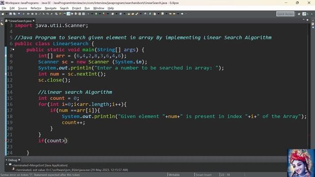Click line number 13 in the gutter
Viewport: 315px width, 177px height.
(10, 86)
